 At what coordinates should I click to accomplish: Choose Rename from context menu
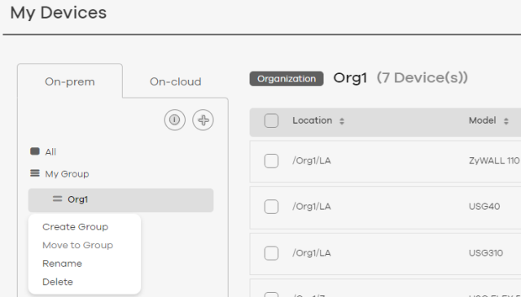[62, 264]
